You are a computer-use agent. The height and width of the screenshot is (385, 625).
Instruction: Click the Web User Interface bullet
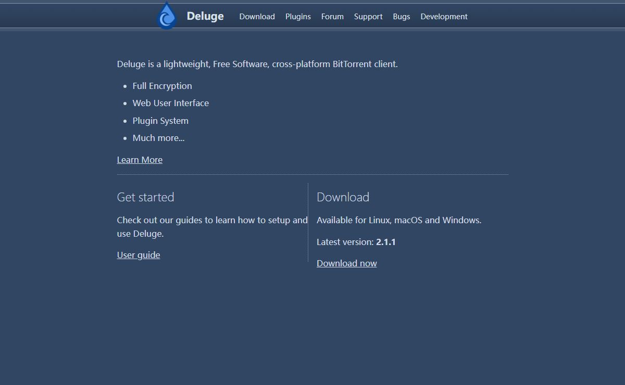[x=170, y=103]
